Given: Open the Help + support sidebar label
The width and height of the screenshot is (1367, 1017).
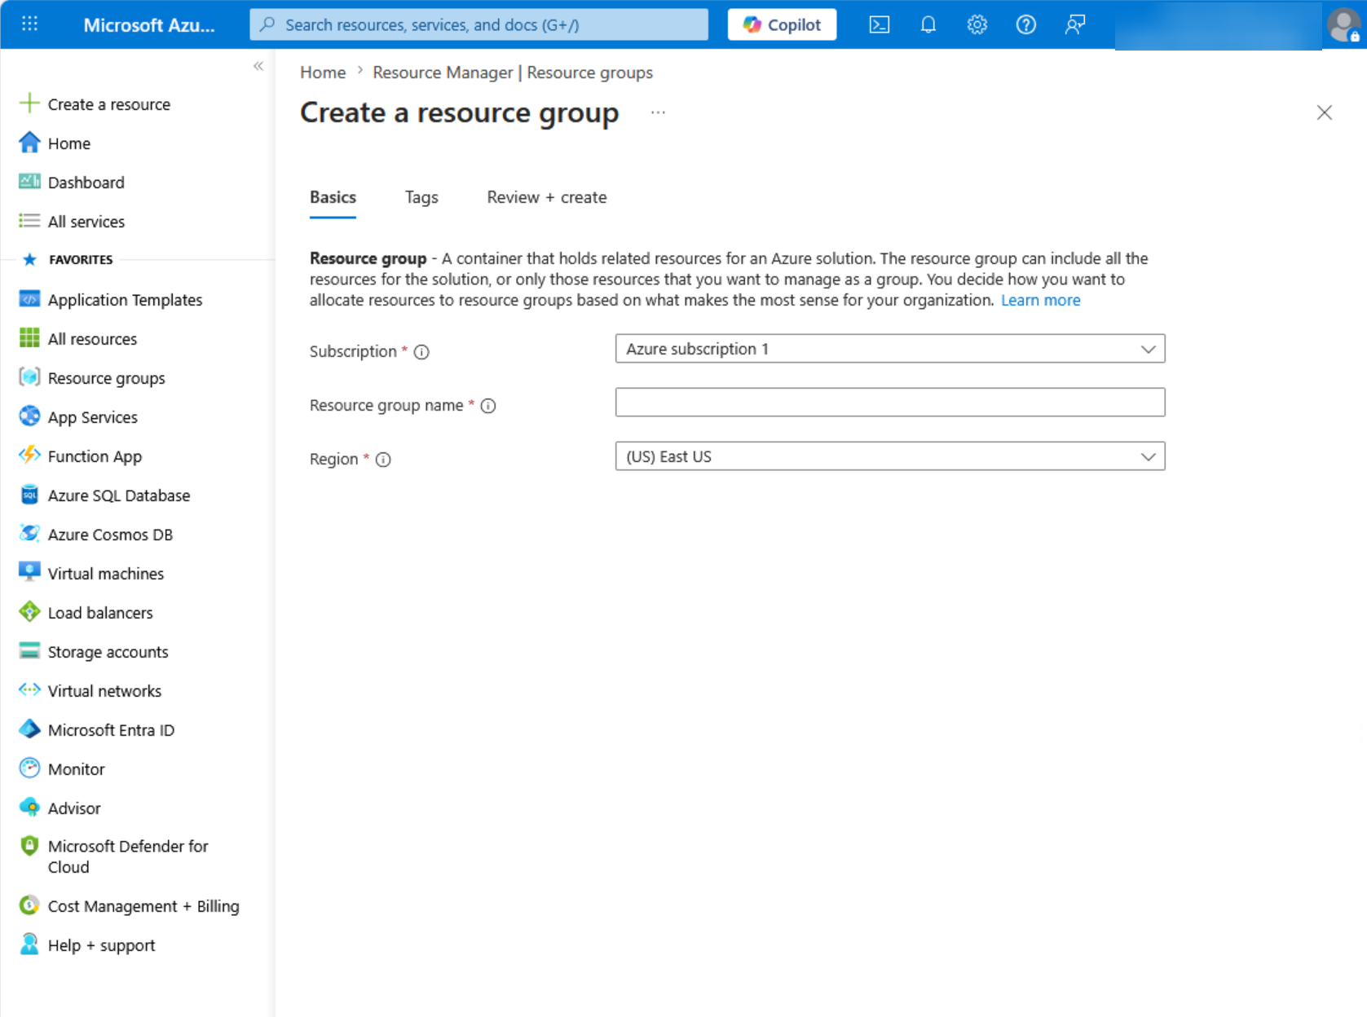Looking at the screenshot, I should 102,945.
